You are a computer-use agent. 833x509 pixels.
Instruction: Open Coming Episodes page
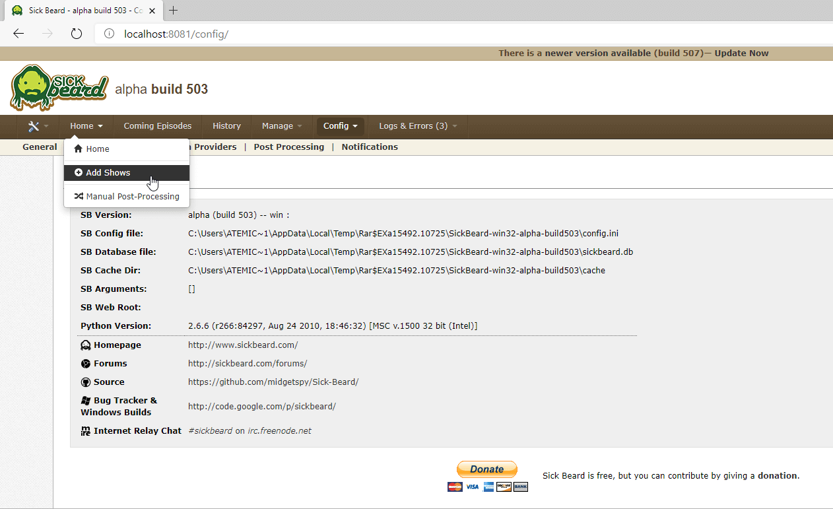[158, 126]
